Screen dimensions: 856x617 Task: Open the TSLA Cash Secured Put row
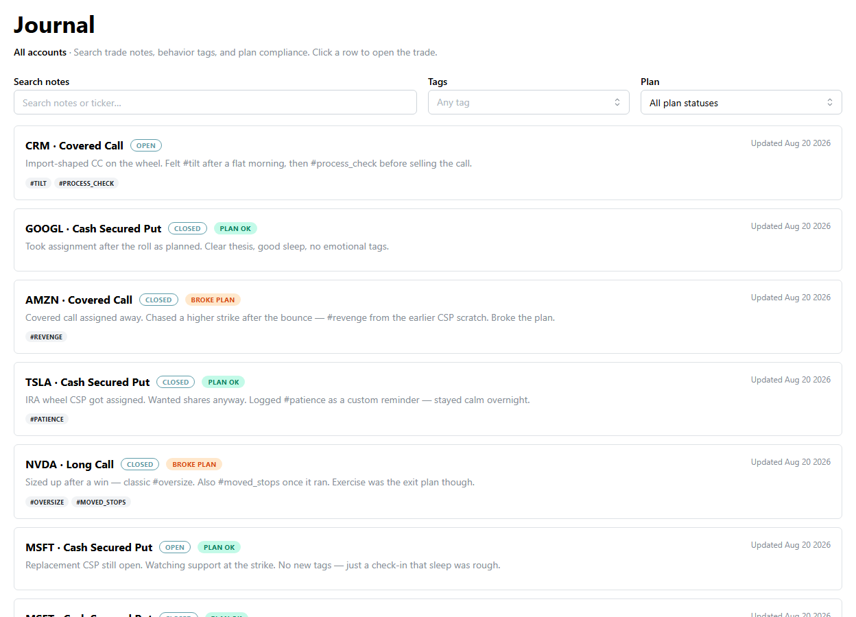(428, 399)
